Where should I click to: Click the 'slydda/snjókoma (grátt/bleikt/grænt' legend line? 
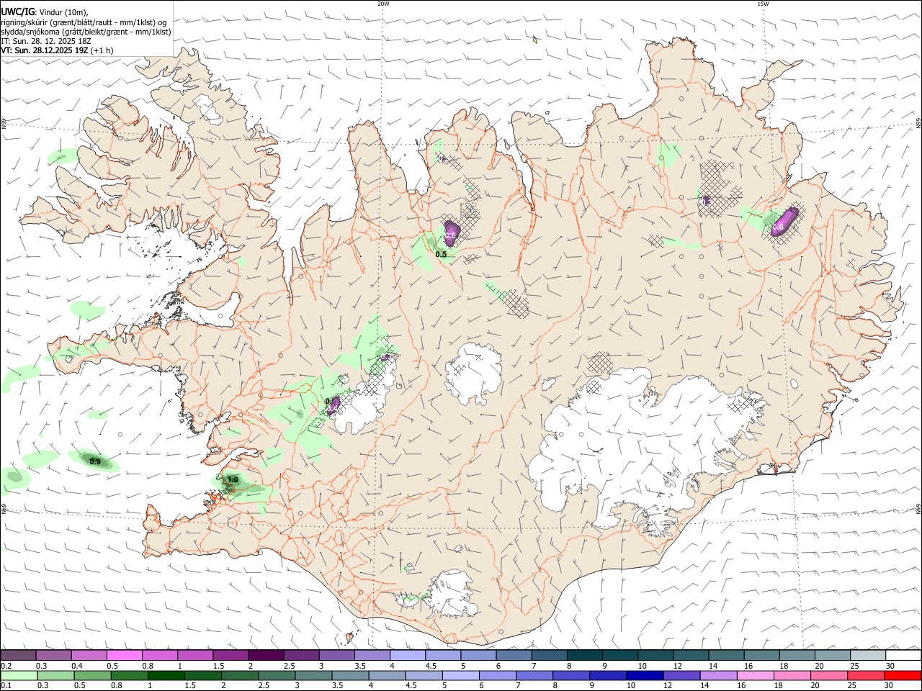tap(86, 32)
